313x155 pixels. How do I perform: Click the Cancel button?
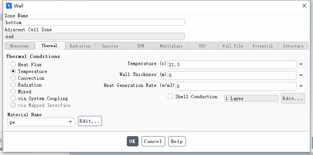coord(153,141)
